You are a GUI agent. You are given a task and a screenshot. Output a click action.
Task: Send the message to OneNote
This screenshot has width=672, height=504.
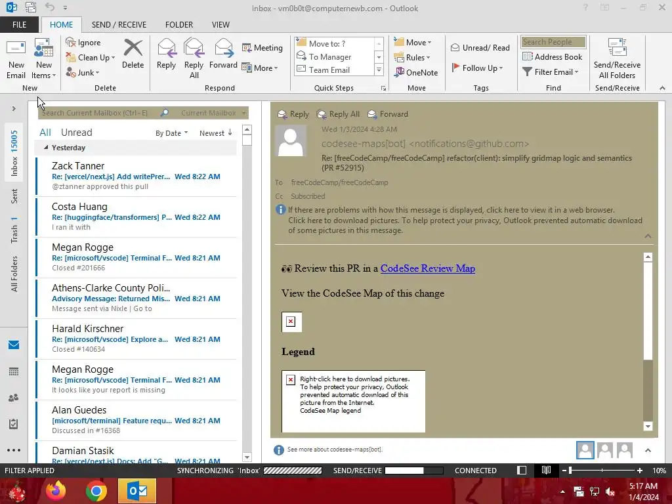[x=416, y=72]
